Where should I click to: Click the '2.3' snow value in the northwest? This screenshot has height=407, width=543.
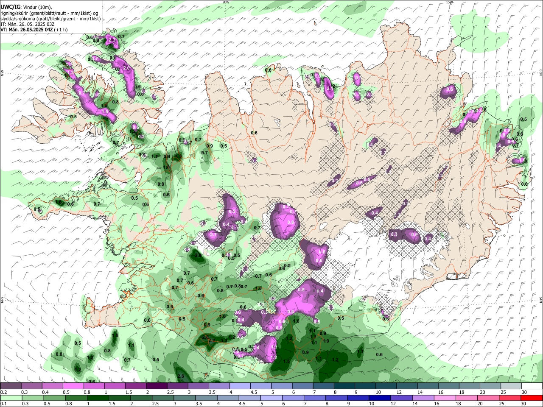[x=112, y=40]
